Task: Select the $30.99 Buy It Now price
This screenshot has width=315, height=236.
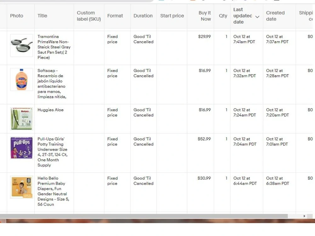Action: tap(204, 178)
